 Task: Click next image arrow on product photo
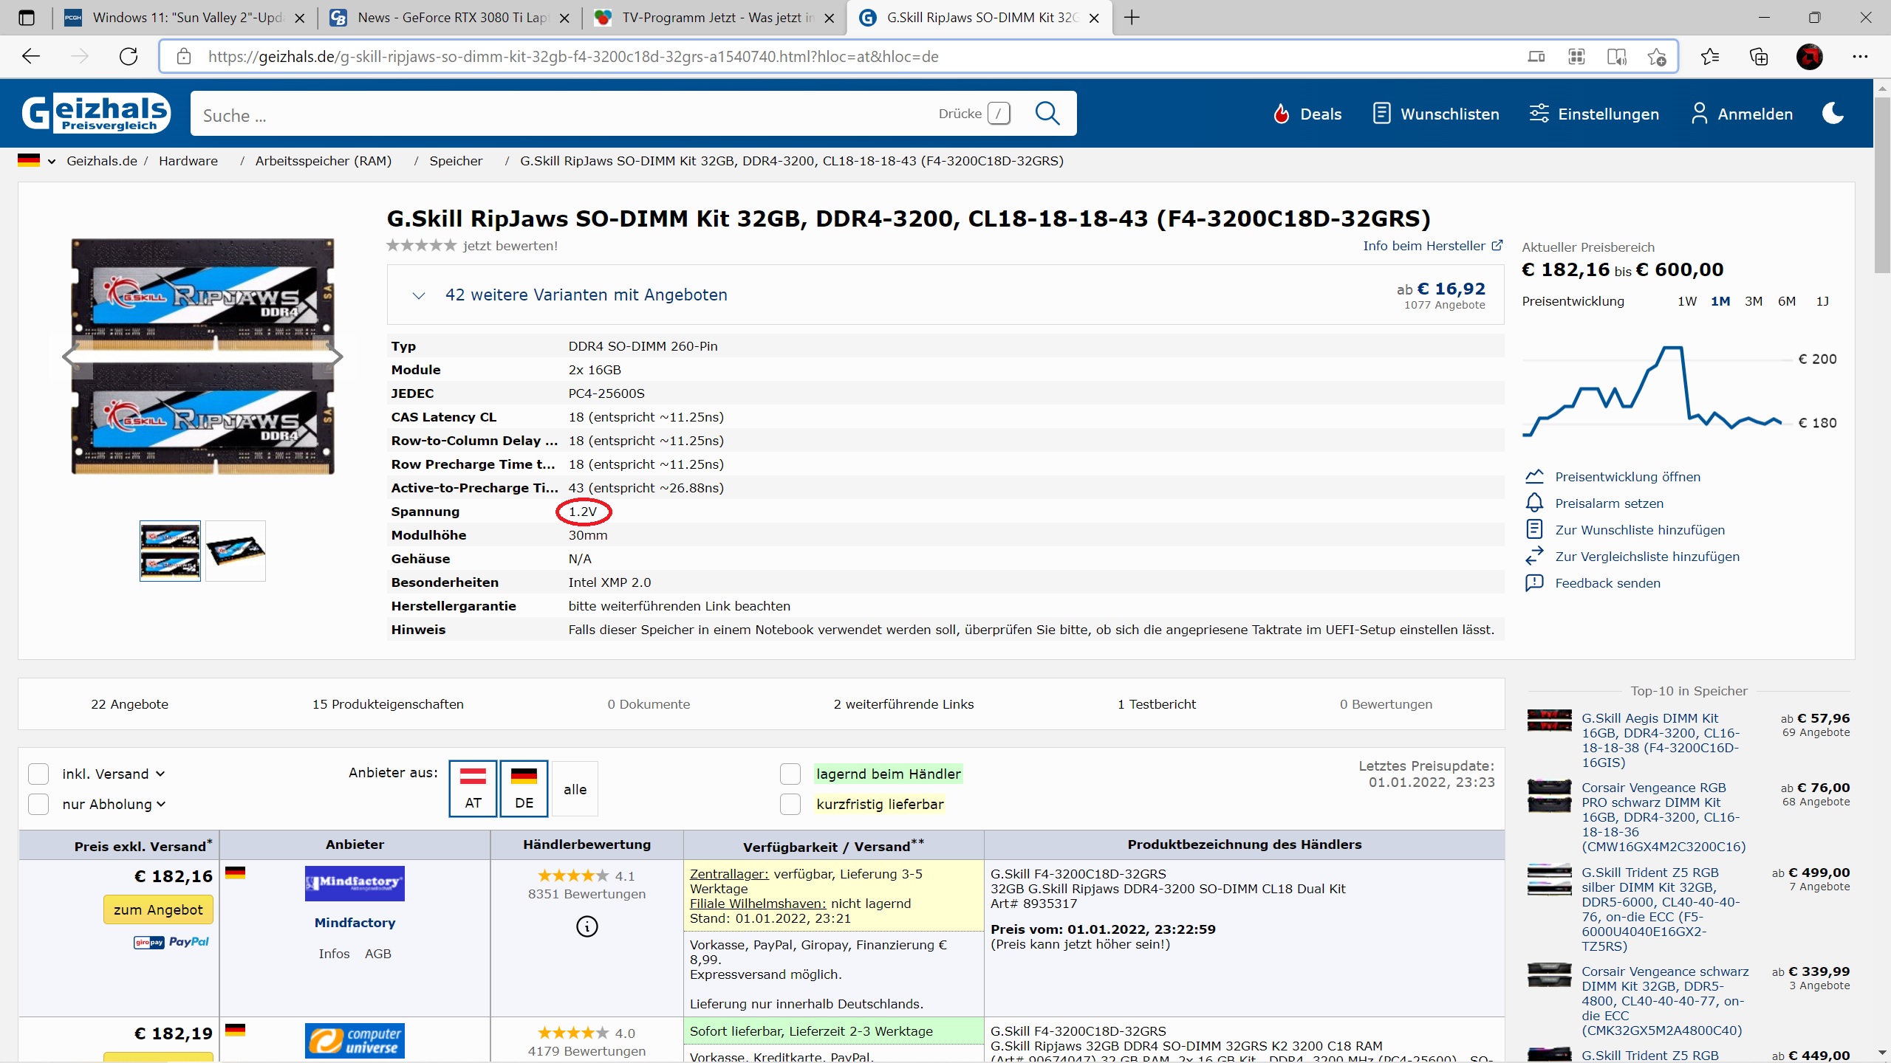[x=335, y=357]
